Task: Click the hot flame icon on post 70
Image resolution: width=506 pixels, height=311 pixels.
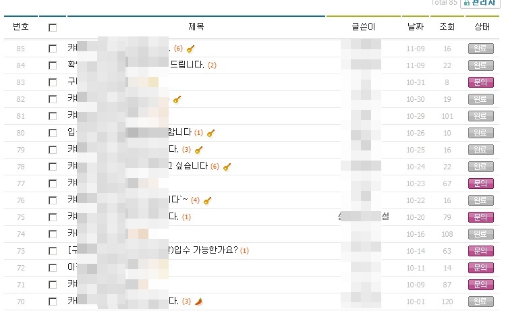Action: (198, 301)
